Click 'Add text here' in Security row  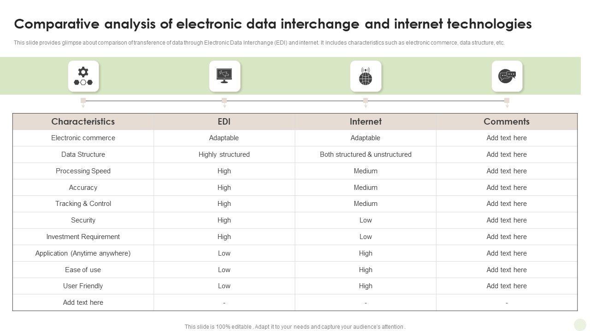pos(507,220)
